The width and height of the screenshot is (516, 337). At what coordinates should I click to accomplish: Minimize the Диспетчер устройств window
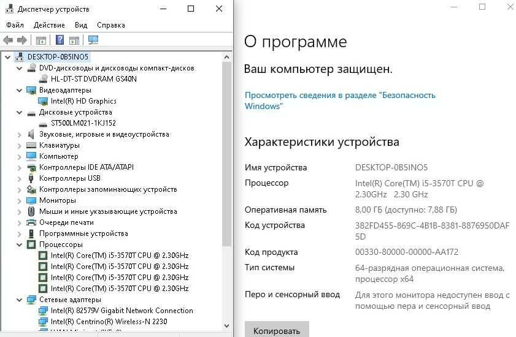[163, 9]
